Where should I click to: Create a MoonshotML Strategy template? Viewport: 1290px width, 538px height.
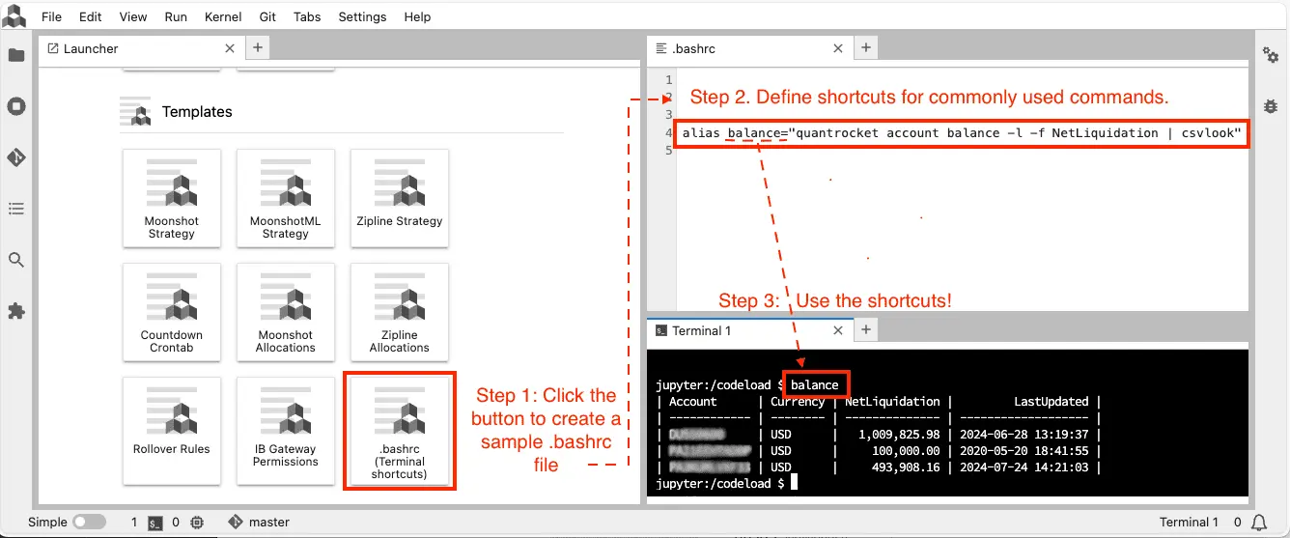(285, 196)
